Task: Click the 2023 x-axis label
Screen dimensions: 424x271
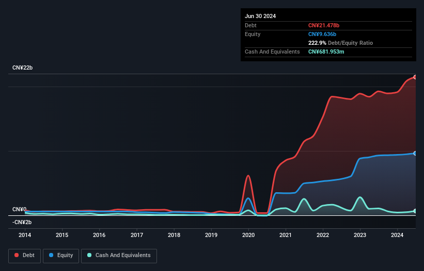Action: (x=360, y=235)
